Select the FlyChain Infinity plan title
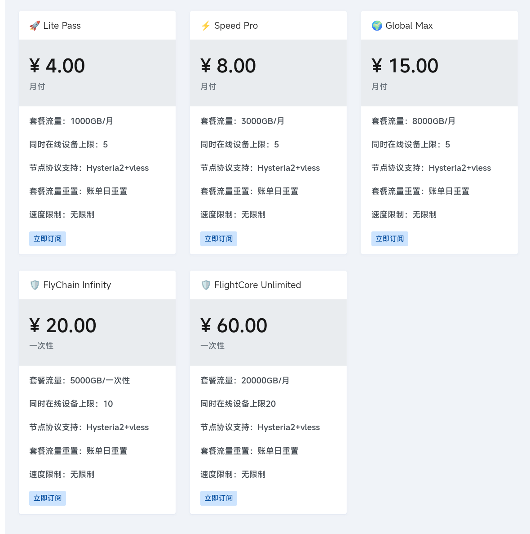Screen dimensions: 530x534 (x=77, y=285)
